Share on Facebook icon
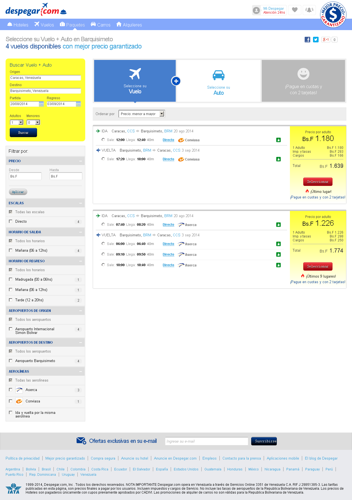The height and width of the screenshot is (500, 352). click(x=307, y=40)
